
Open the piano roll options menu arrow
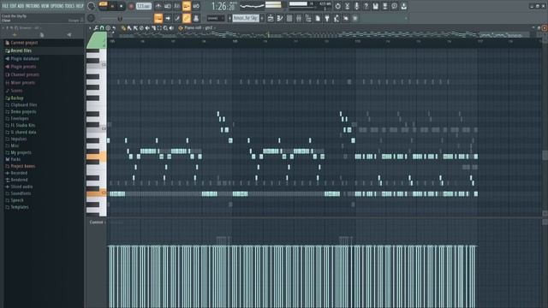pyautogui.click(x=90, y=28)
